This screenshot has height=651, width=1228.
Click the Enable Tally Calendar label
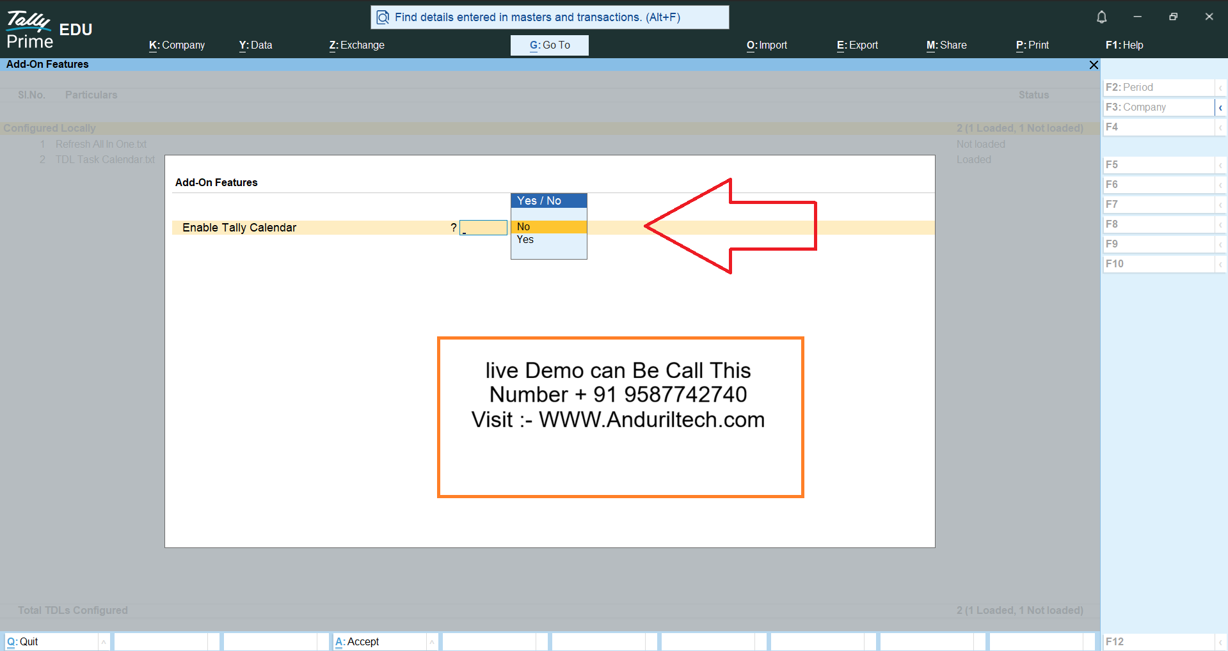coord(239,228)
